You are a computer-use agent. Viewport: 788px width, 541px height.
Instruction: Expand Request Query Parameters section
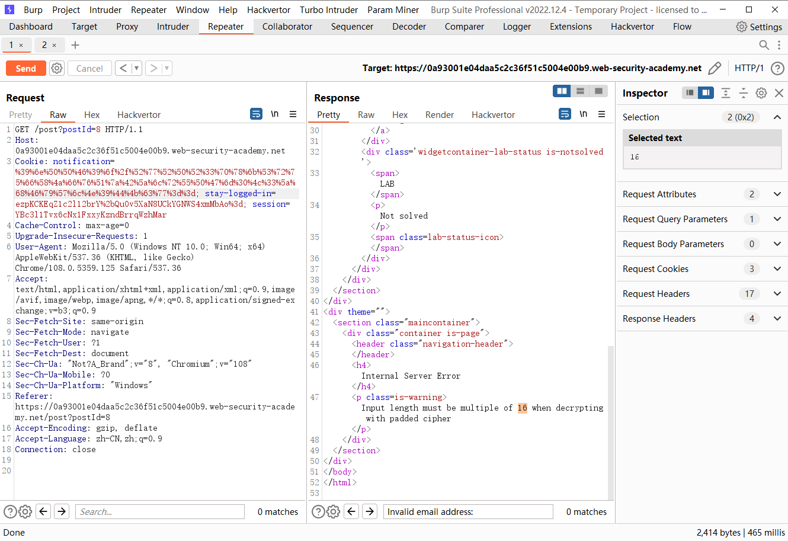tap(777, 219)
